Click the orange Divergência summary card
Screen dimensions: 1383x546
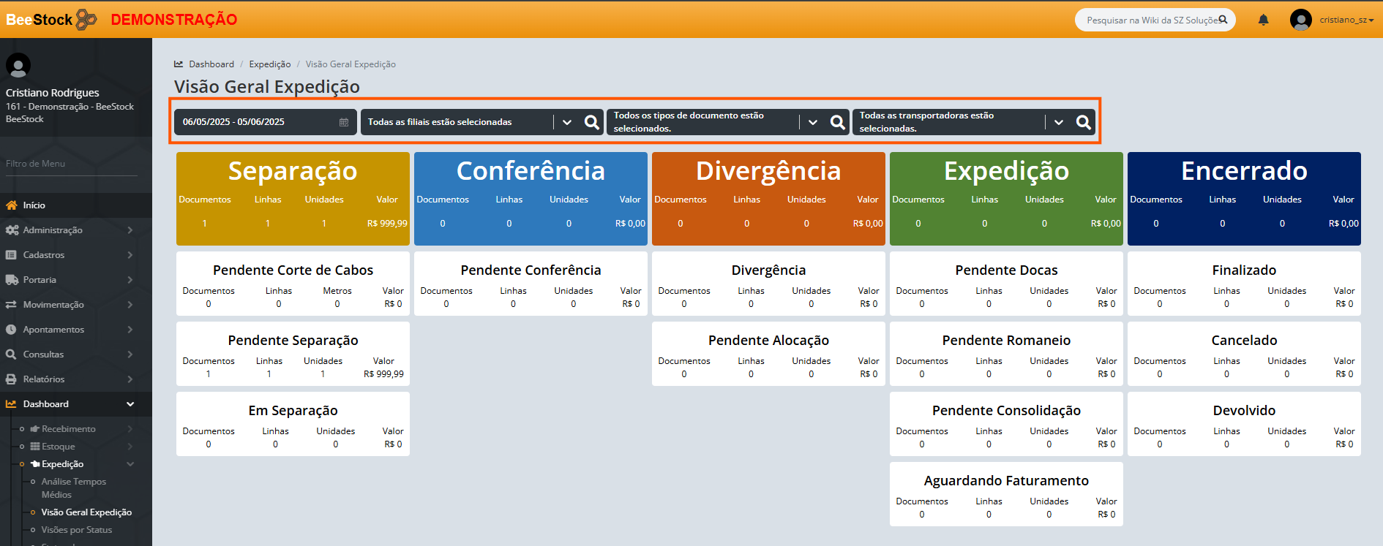click(768, 198)
